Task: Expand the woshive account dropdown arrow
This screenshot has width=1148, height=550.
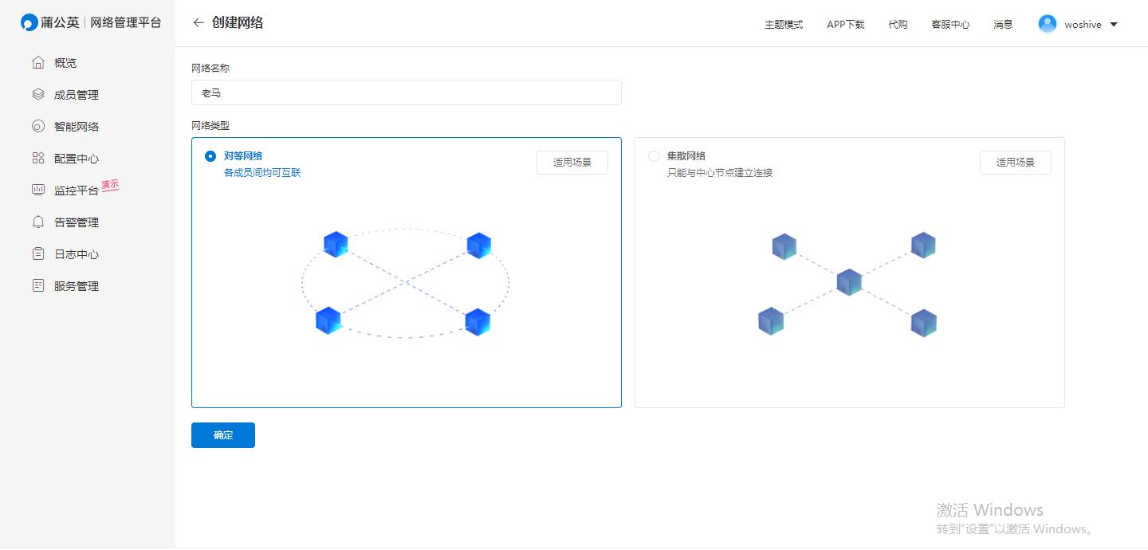Action: (x=1114, y=25)
